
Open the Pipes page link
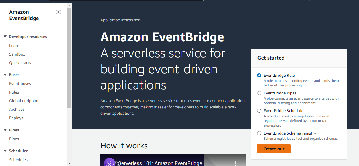pos(14,139)
